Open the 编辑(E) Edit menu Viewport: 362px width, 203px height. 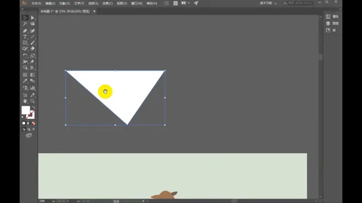50,3
